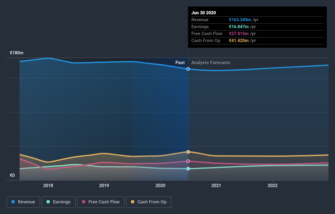This screenshot has height=214, width=335.
Task: Toggle the Free Cash Flow legend button
Action: click(101, 202)
